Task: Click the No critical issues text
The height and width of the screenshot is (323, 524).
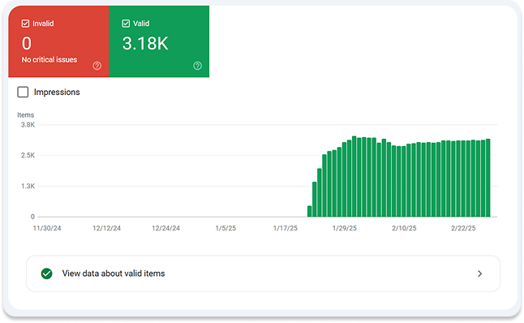Action: pyautogui.click(x=49, y=59)
